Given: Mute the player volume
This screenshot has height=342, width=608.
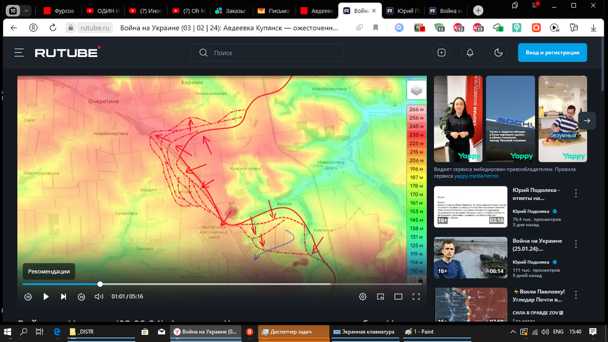Looking at the screenshot, I should click(99, 297).
